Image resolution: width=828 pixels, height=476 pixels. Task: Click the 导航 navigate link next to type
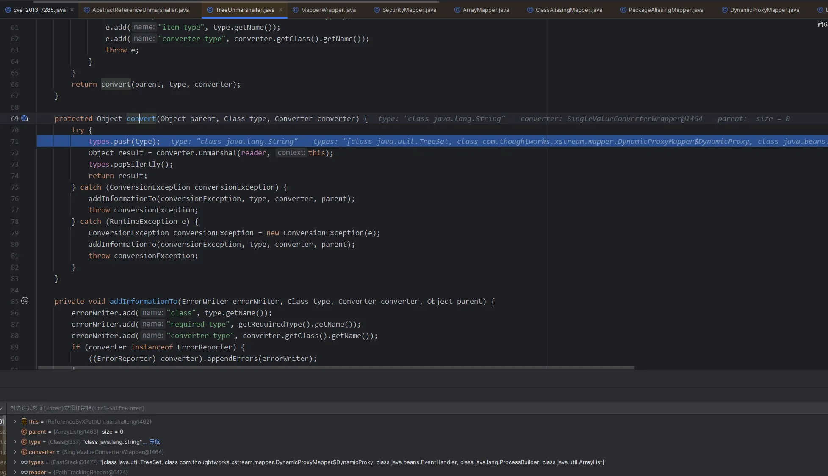[155, 442]
